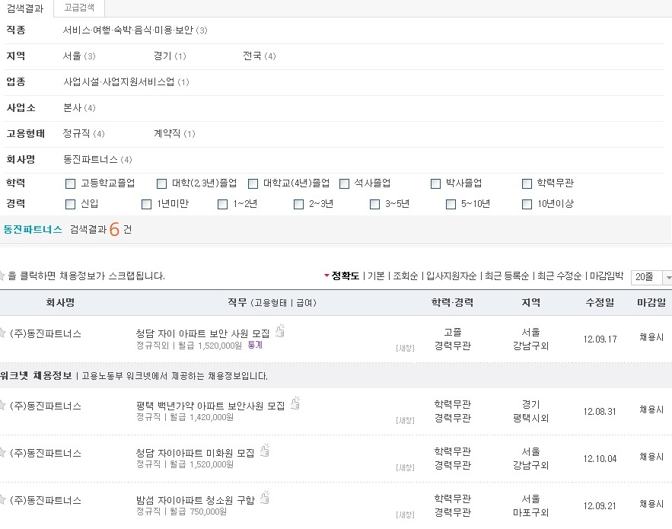
Task: Enable the 학력무관 checkbox
Action: (527, 184)
